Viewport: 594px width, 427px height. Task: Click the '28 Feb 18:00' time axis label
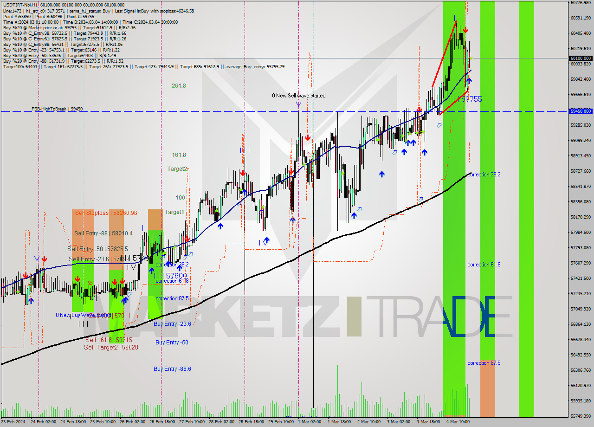[x=251, y=422]
